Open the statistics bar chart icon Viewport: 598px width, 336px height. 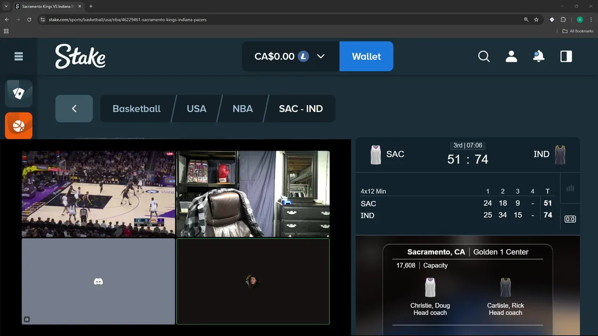pos(570,188)
